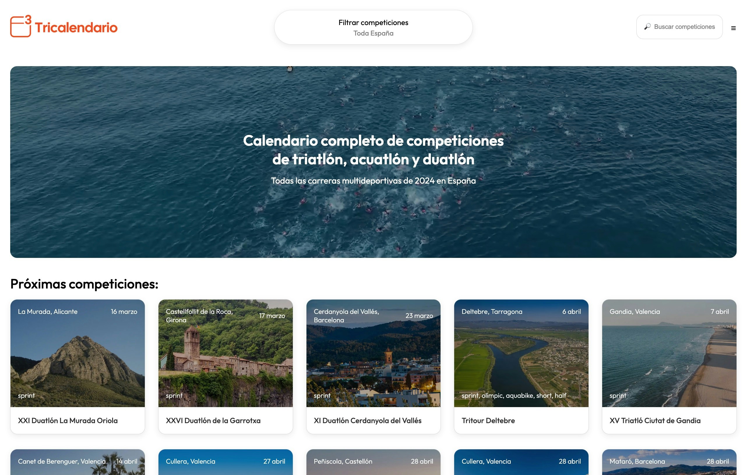Click the Cerdanyola del Vallés night photo

[373, 353]
